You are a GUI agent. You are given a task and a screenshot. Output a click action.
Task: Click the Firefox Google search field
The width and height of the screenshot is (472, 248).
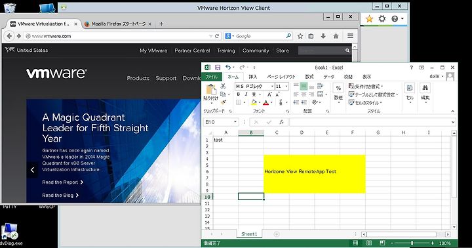pos(259,36)
